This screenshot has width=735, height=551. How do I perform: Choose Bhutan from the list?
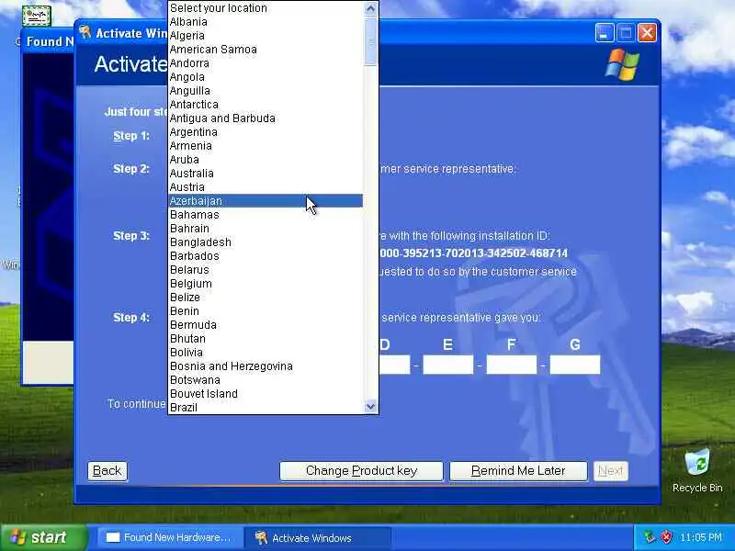(x=266, y=339)
